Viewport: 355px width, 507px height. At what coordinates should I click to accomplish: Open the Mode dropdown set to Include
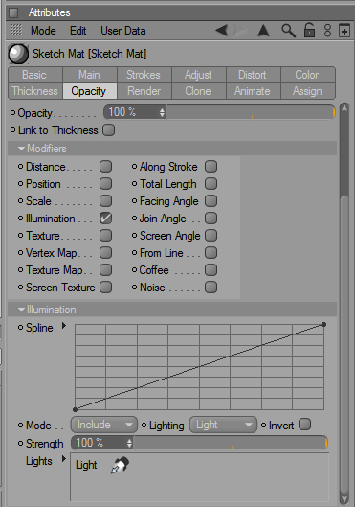(x=104, y=425)
